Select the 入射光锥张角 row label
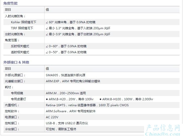This screenshot has width=183, height=136. [15, 16]
